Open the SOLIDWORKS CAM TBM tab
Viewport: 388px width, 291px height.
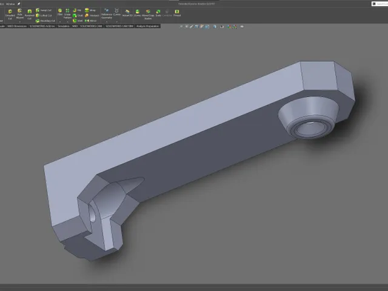119,26
